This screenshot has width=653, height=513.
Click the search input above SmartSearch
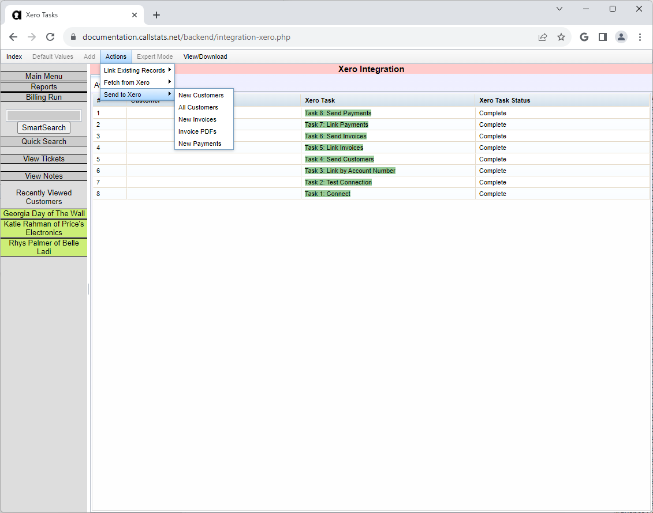pos(44,115)
